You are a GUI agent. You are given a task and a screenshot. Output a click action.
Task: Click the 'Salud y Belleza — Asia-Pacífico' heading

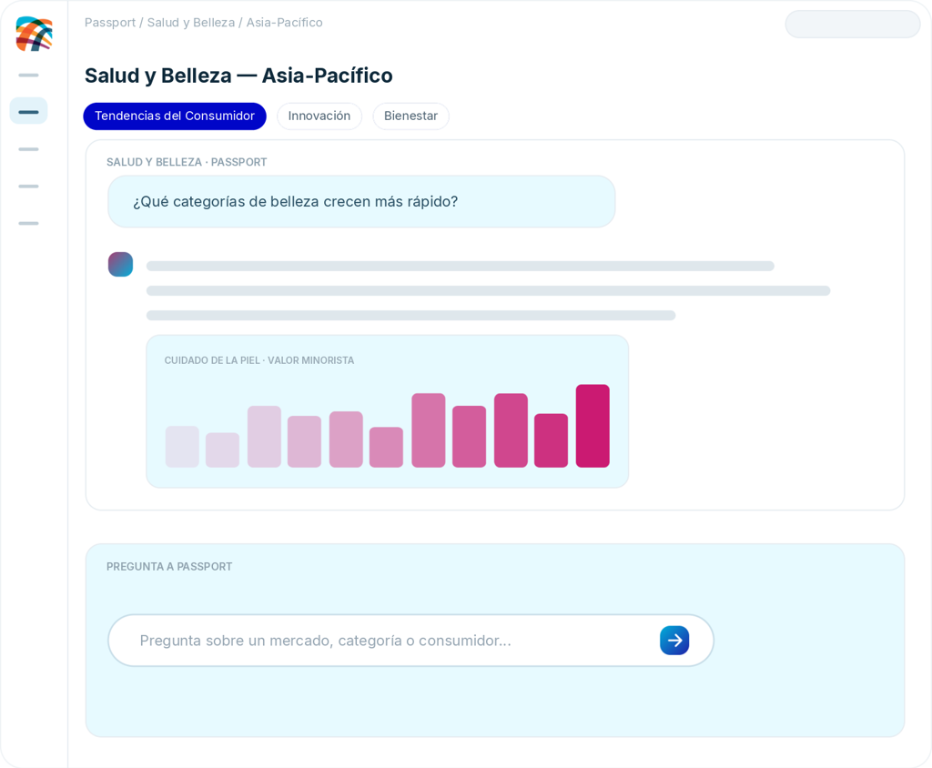(x=238, y=76)
